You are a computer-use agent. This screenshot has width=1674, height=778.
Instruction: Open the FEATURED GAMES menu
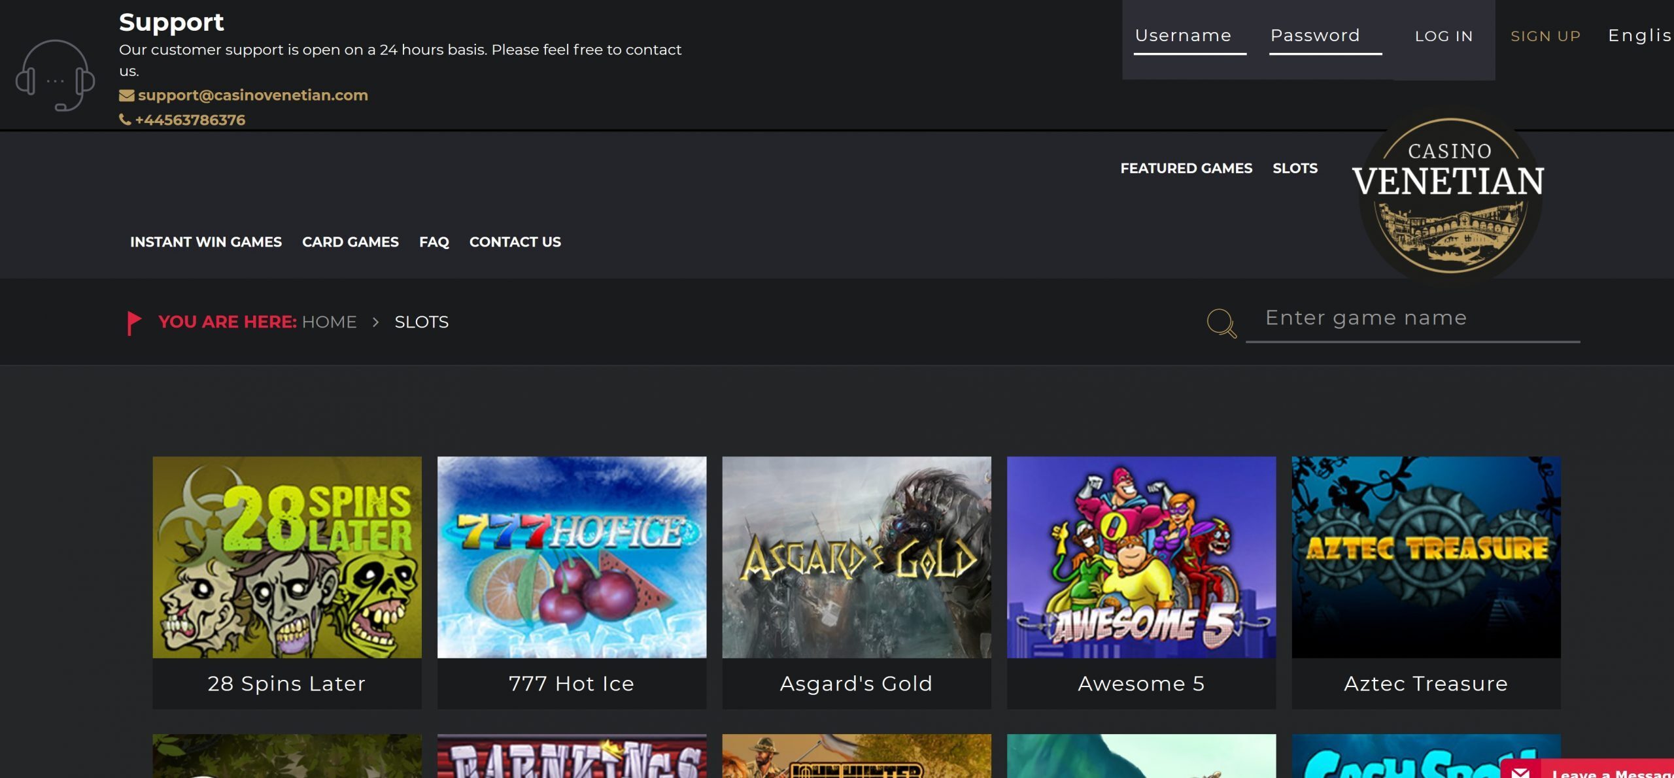coord(1186,169)
